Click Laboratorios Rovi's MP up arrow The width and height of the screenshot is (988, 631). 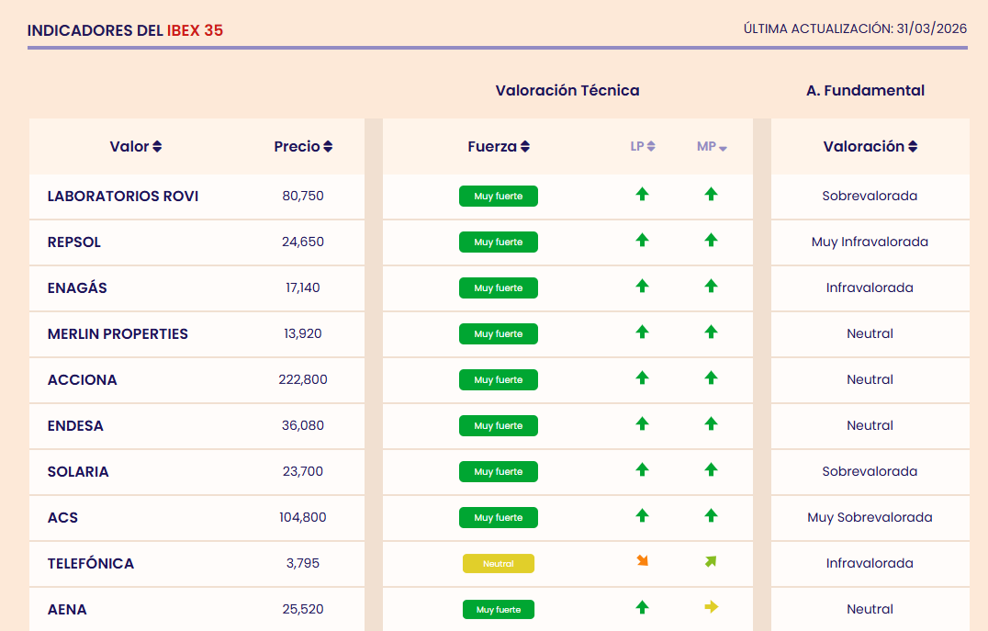click(x=711, y=194)
